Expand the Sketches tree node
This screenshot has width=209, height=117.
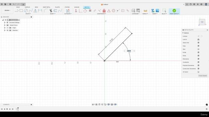point(5,30)
